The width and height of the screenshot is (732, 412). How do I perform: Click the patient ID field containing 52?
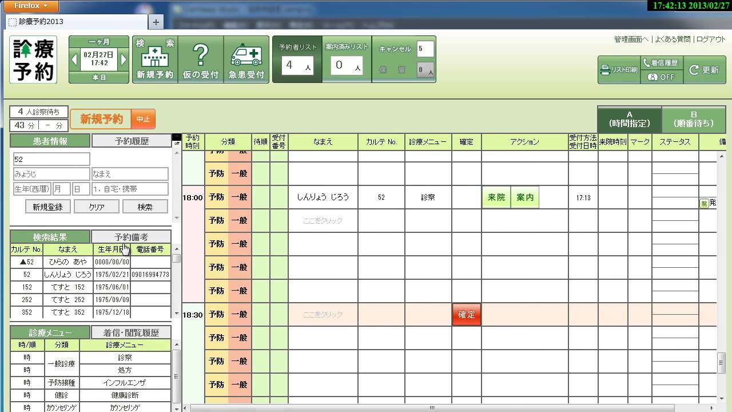(x=51, y=159)
